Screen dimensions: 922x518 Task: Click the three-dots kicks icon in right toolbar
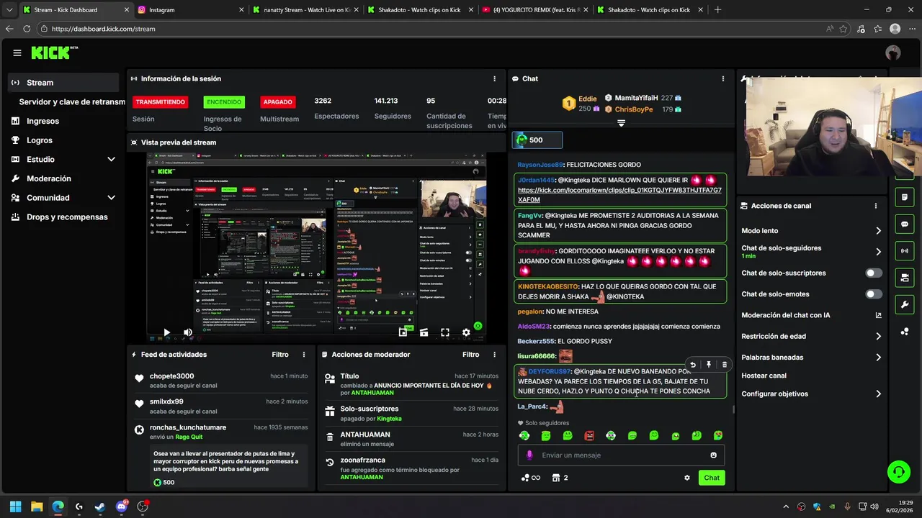905,332
